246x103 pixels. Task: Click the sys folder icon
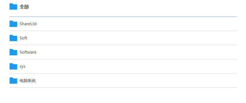click(x=13, y=66)
